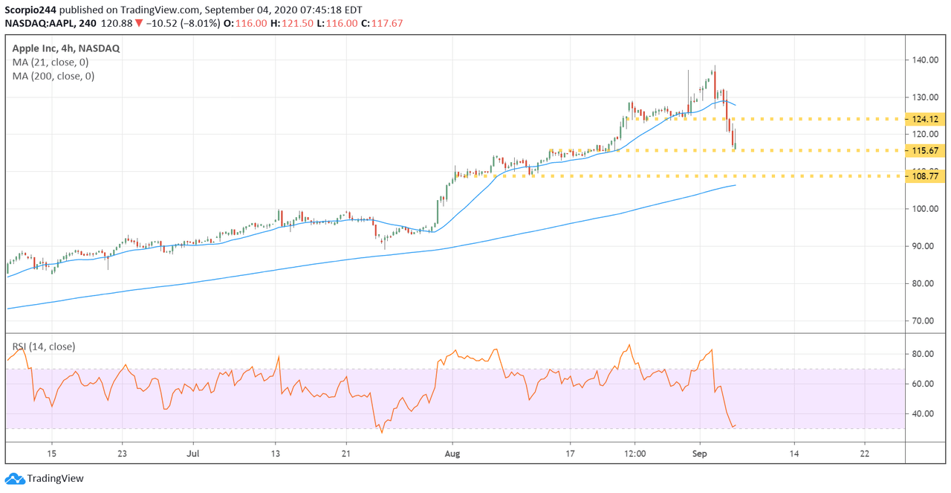
Task: Click the 'MA (21, close, 0)' indicator label
Action: pyautogui.click(x=50, y=62)
